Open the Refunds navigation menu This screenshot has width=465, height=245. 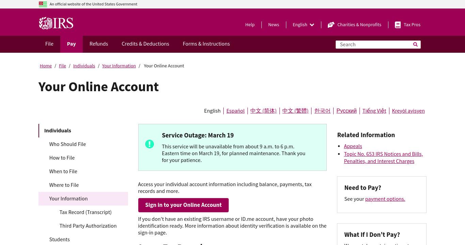pyautogui.click(x=99, y=44)
